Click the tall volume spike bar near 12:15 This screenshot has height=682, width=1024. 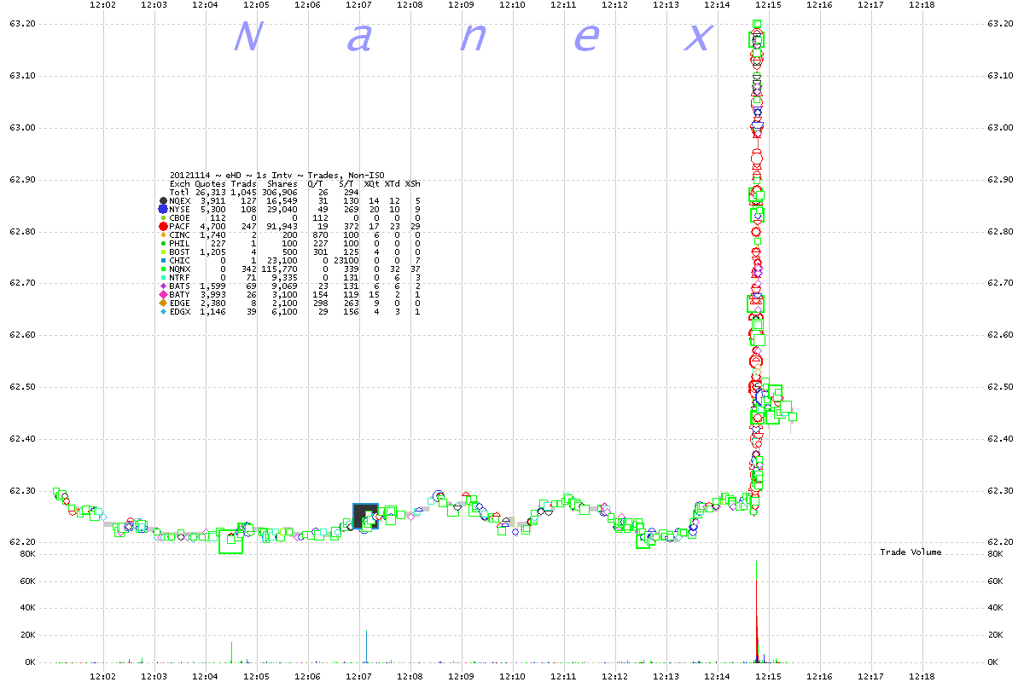tap(757, 611)
